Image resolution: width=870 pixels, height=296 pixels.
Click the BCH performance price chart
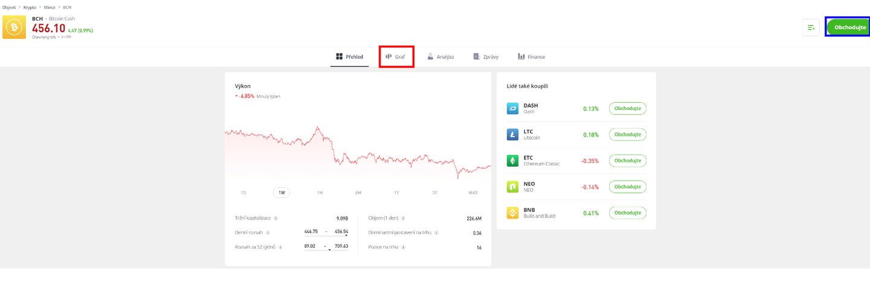(x=358, y=151)
